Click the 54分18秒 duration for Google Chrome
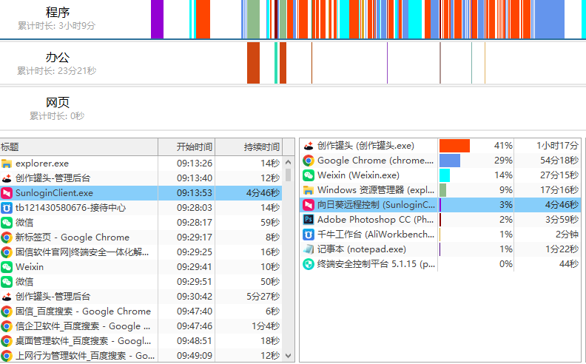The height and width of the screenshot is (364, 586). click(559, 161)
